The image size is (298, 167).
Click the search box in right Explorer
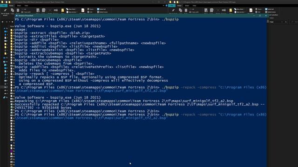click(294, 22)
